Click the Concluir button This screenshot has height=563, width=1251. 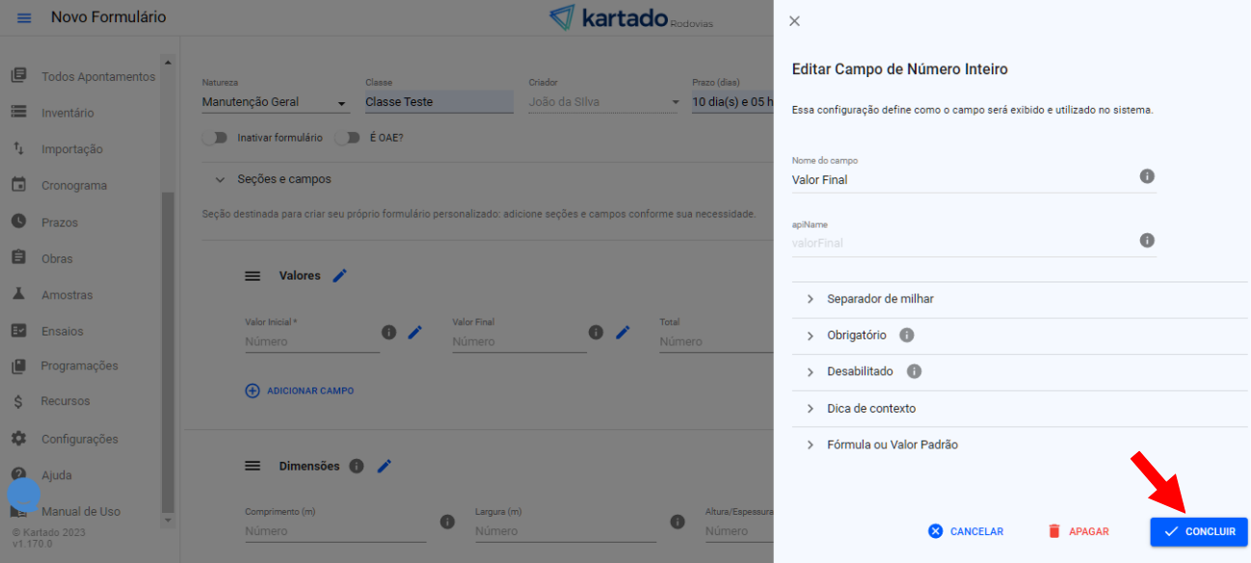[1198, 531]
